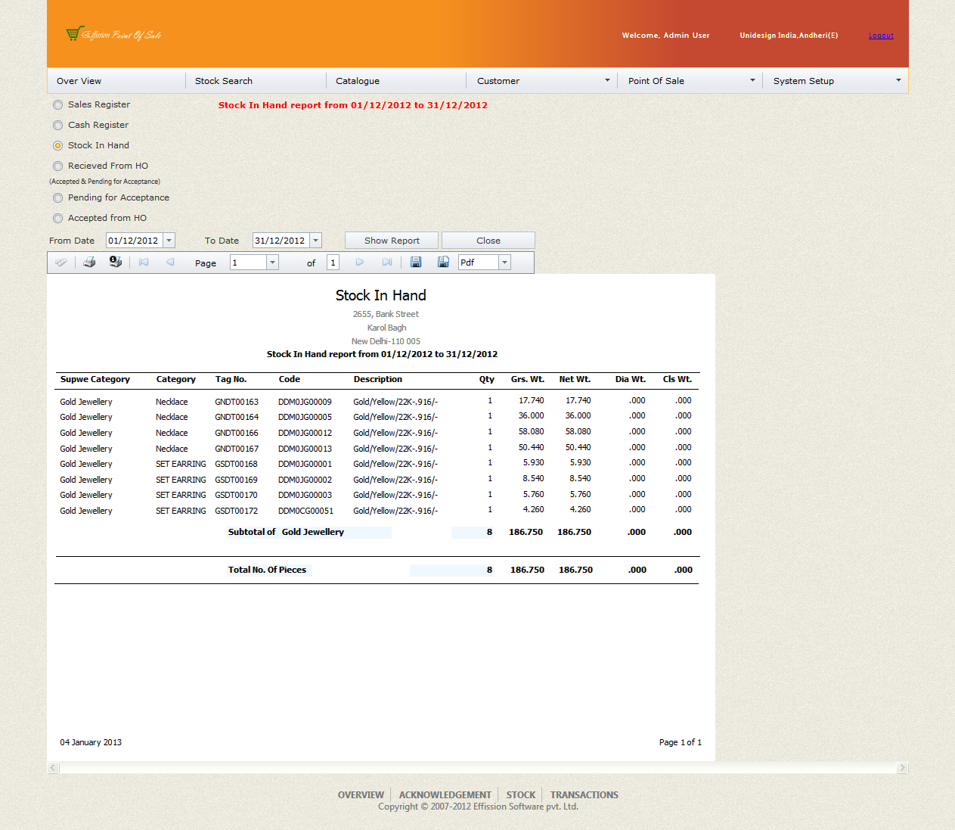The height and width of the screenshot is (830, 955).
Task: Click Supwe Category column header
Action: [x=95, y=380]
